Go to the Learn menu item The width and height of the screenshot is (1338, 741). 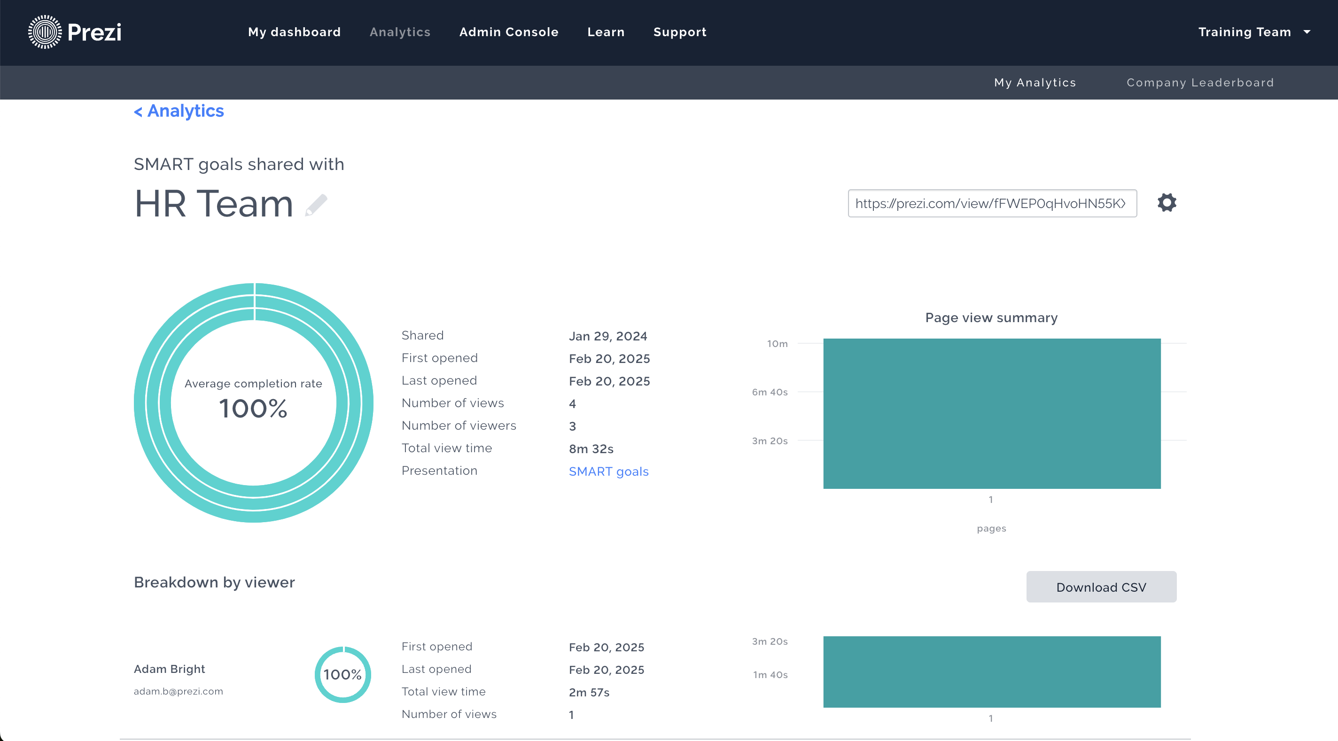(x=606, y=32)
